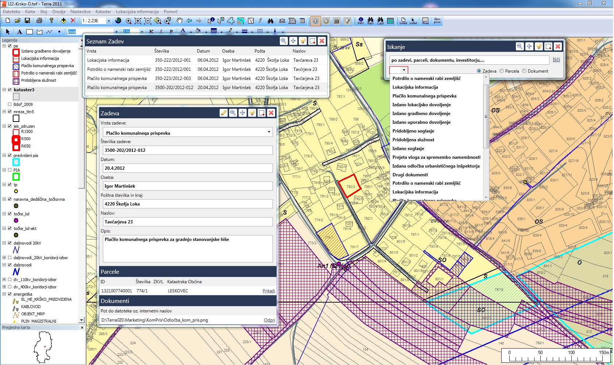Click the paint bucket fill color button

tap(198, 31)
